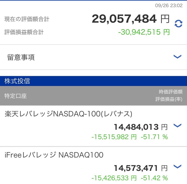
Task: Select the 株式投信 section header
Action: 17,81
